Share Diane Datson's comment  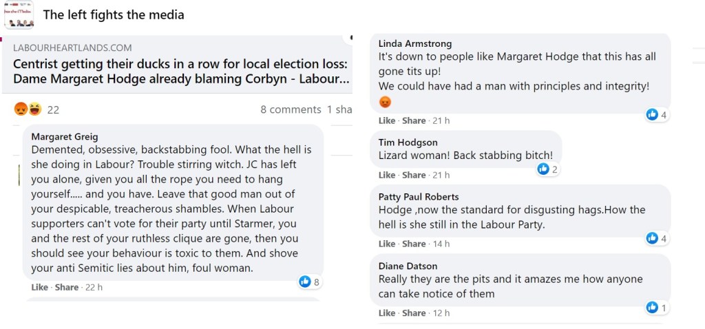(x=414, y=313)
